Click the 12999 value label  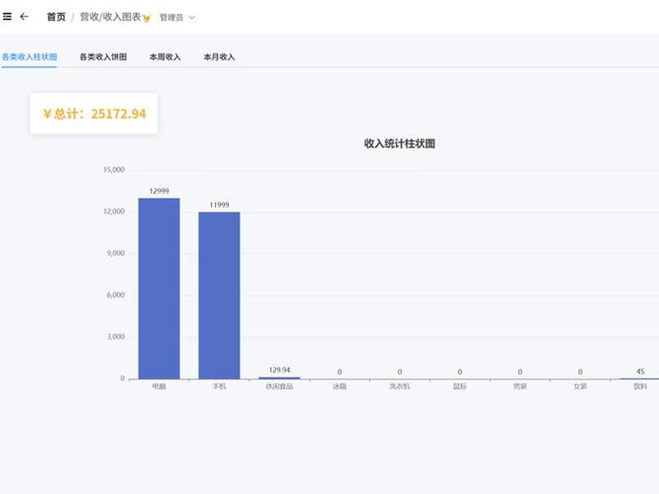click(159, 191)
